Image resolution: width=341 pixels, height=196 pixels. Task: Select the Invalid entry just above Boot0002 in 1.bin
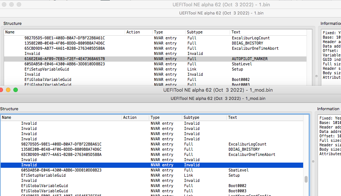point(155,74)
